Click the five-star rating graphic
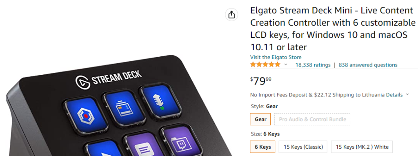The width and height of the screenshot is (418, 156). [x=265, y=65]
